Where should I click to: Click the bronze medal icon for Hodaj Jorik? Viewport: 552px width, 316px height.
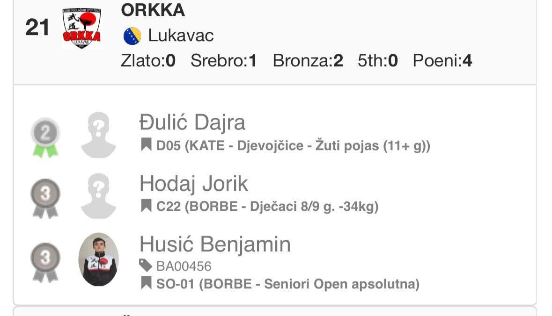click(45, 198)
